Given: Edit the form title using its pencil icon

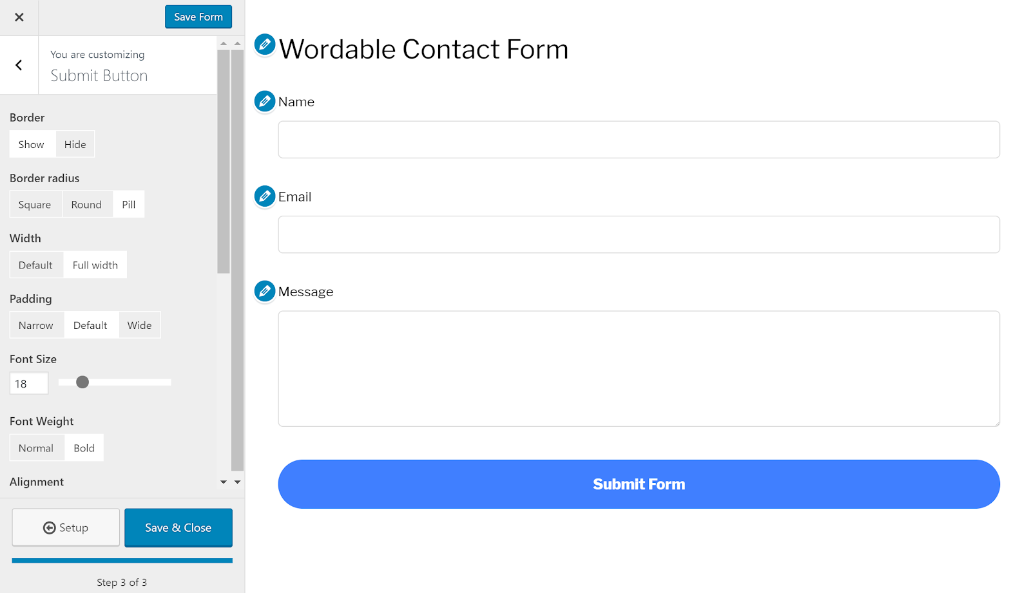Looking at the screenshot, I should [x=264, y=45].
